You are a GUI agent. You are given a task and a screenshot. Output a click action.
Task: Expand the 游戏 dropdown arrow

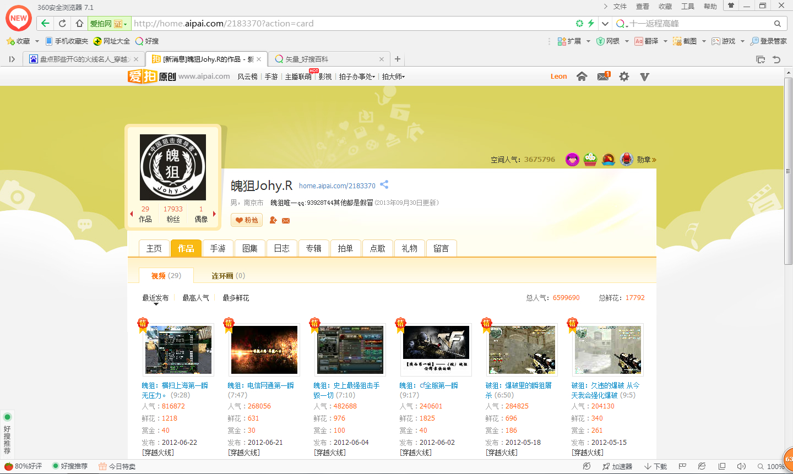(x=742, y=41)
